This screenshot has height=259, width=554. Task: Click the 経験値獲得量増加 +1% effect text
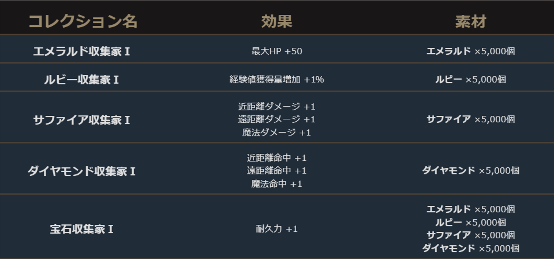pyautogui.click(x=276, y=80)
